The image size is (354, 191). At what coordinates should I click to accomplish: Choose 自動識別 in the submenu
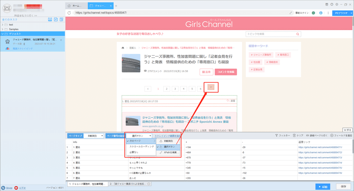(168, 141)
